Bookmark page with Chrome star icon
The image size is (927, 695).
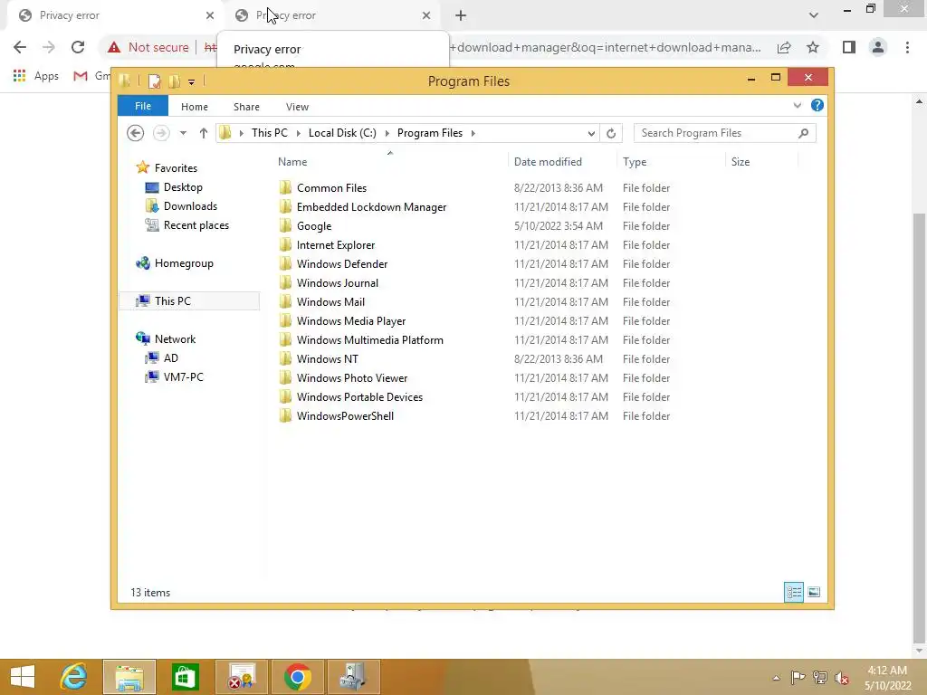tap(813, 47)
